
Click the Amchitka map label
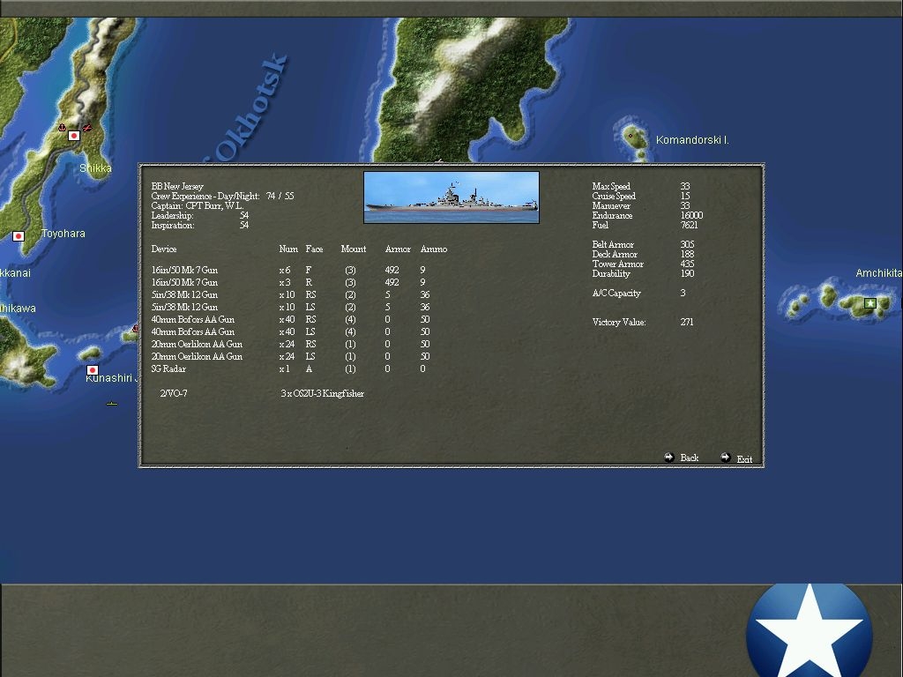coord(879,273)
